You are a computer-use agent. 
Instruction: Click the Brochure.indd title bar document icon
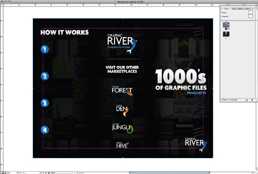click(116, 2)
